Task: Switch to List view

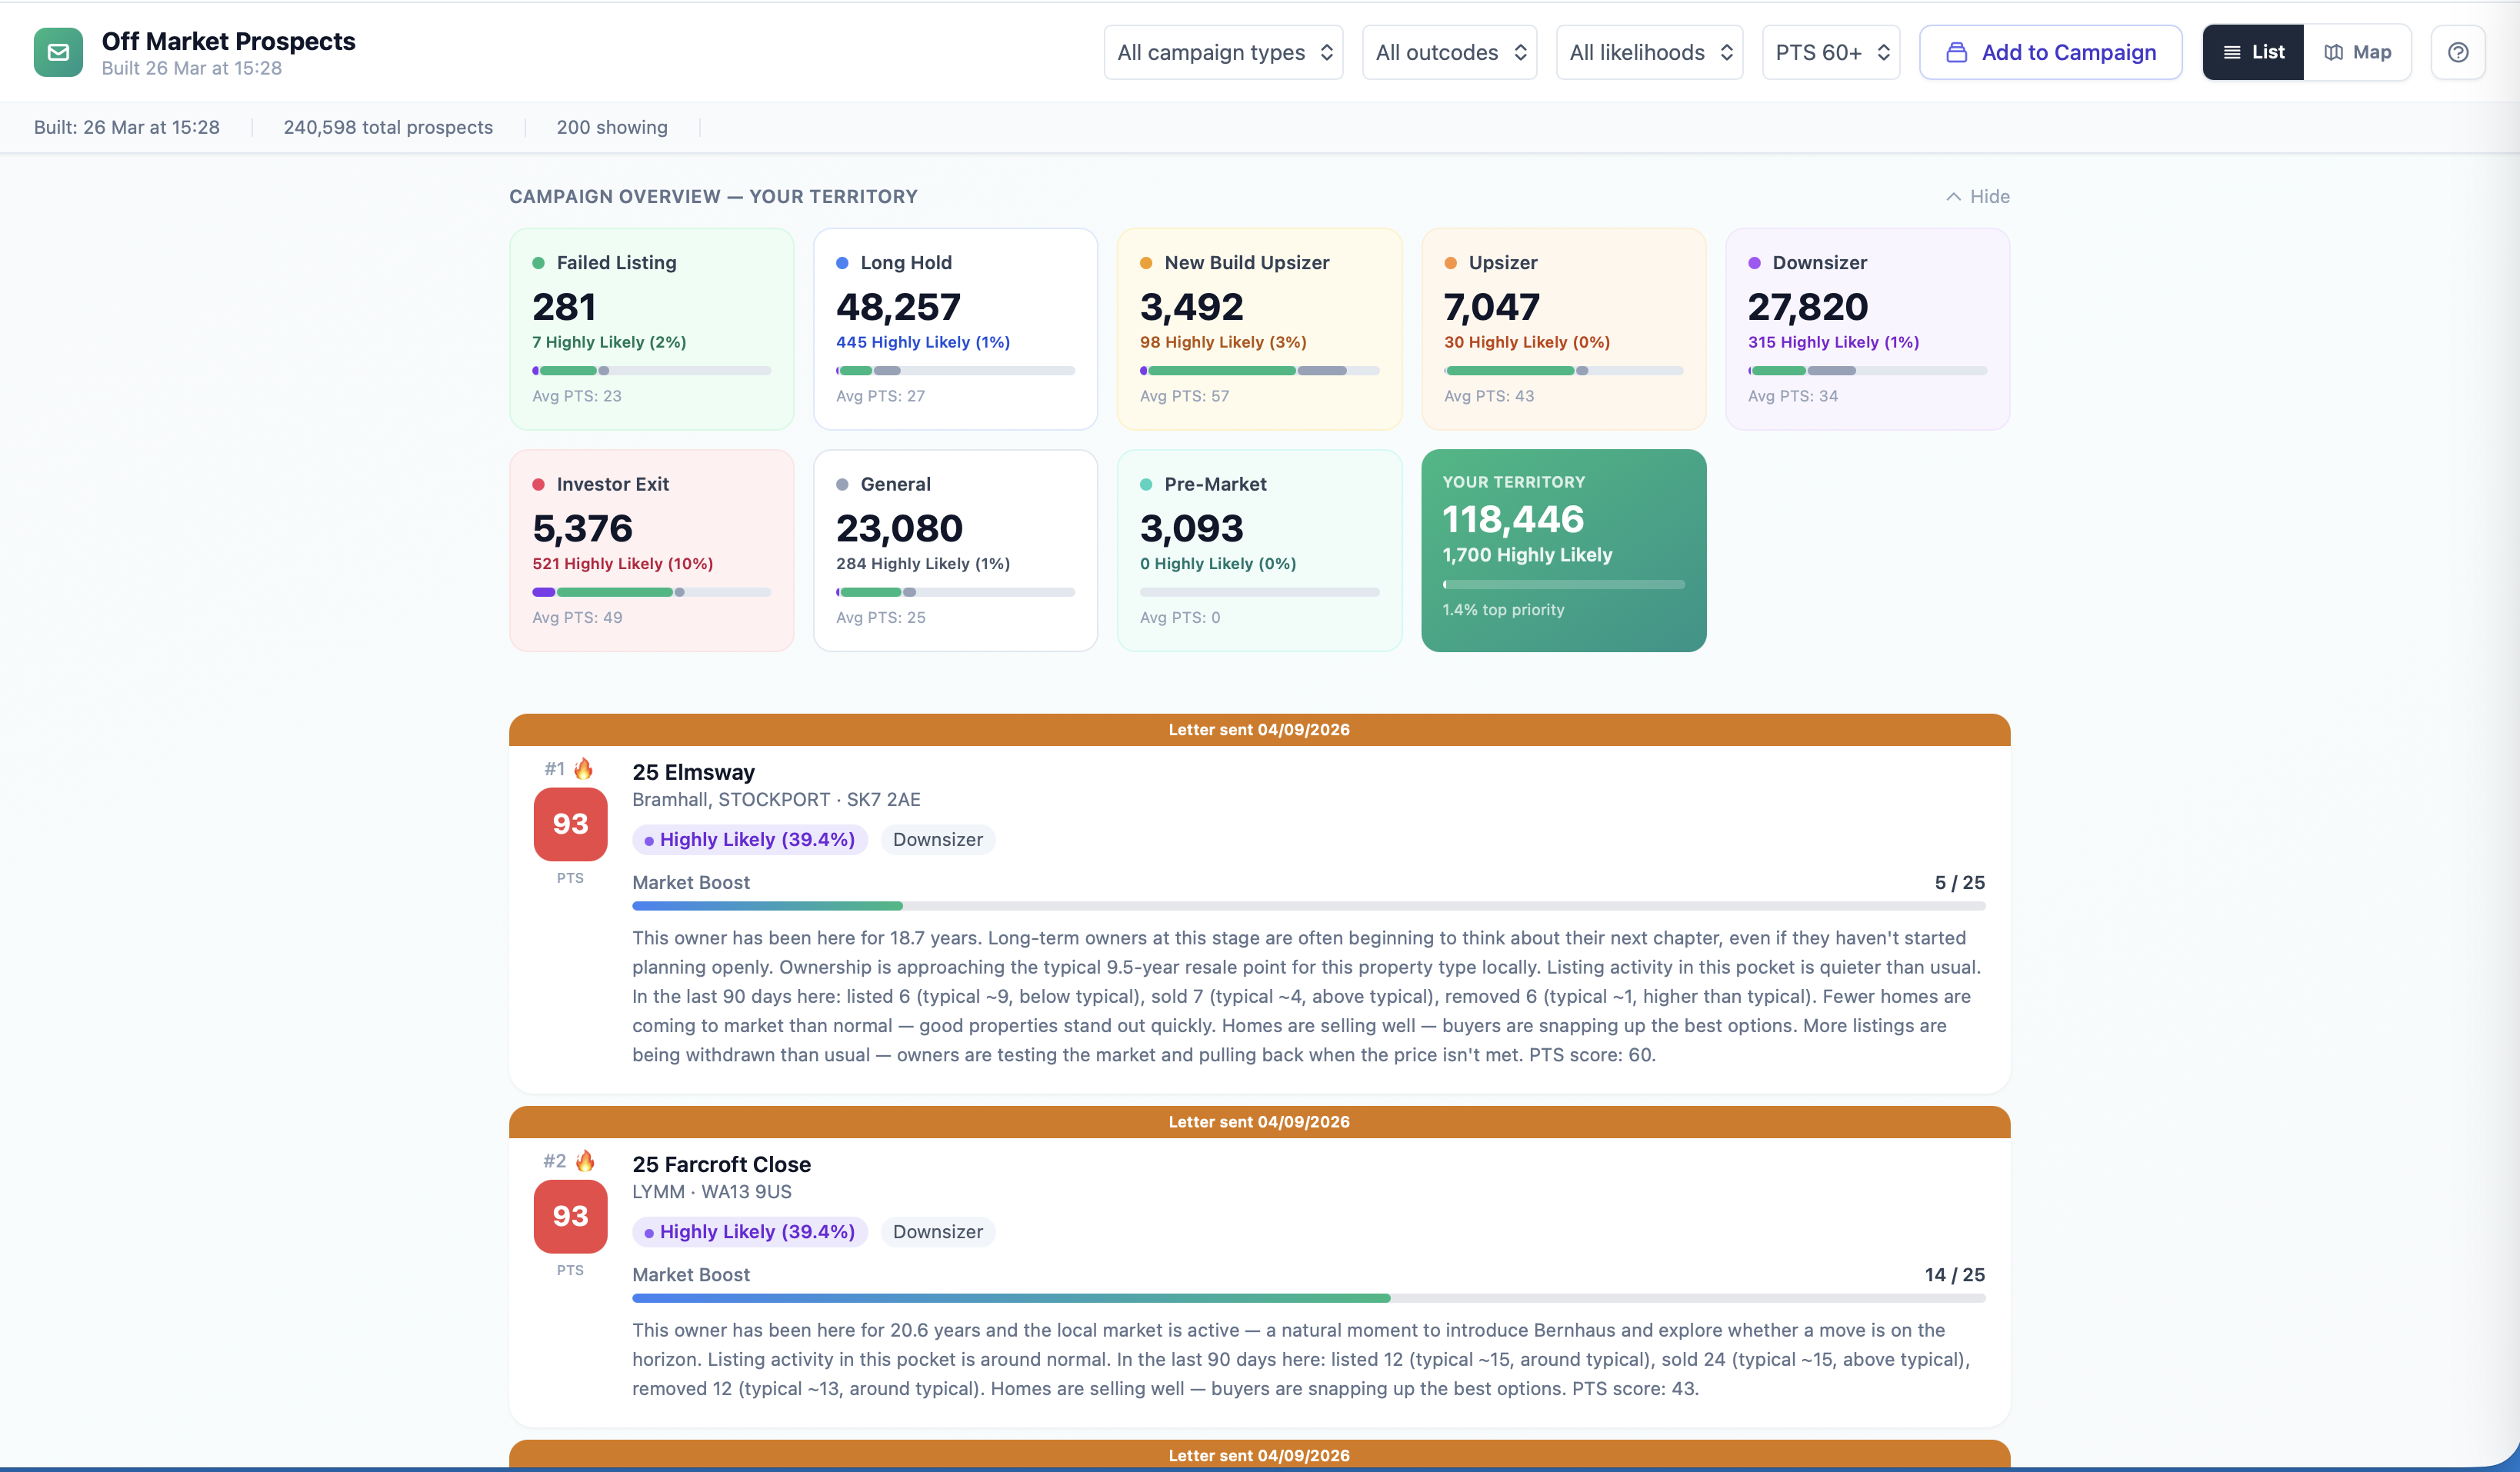Action: (2253, 52)
